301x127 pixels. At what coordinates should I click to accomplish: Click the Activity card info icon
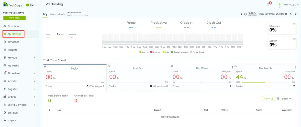[294, 39]
